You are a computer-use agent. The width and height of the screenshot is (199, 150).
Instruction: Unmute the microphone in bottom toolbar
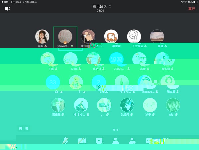click(x=65, y=141)
